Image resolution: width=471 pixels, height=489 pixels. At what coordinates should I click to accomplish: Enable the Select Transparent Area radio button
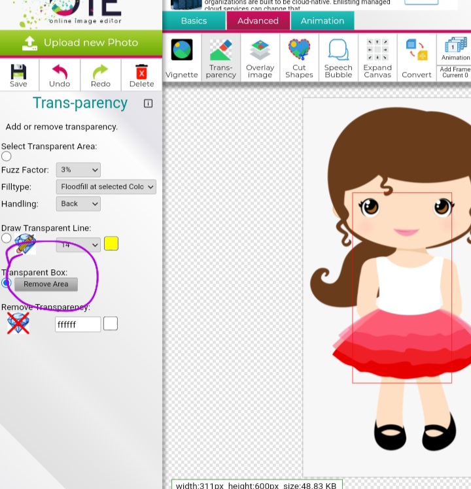7,156
